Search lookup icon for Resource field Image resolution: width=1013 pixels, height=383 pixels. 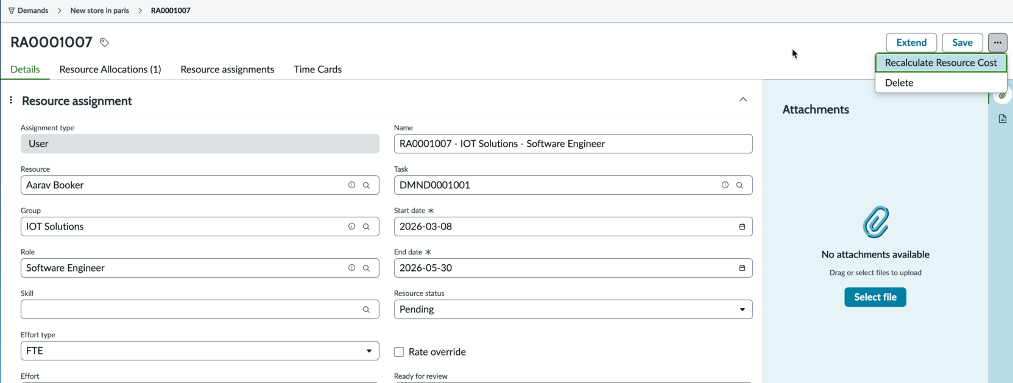click(366, 185)
